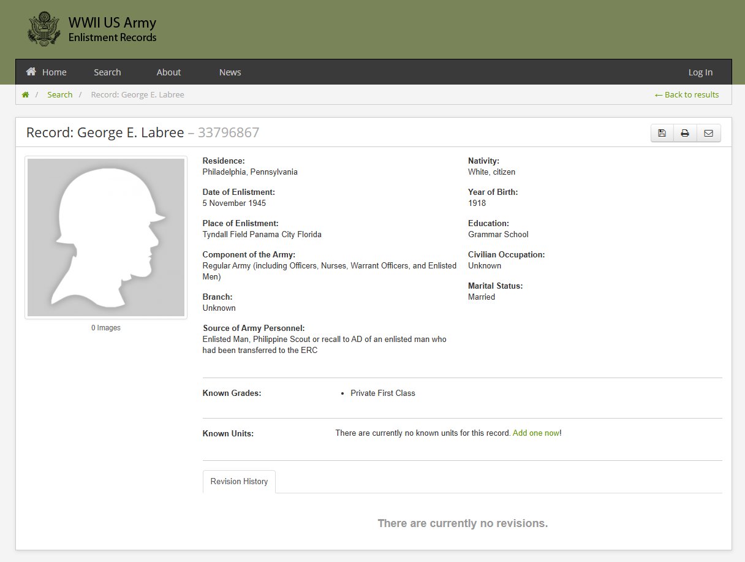Click the '0 Images' caption

point(106,328)
